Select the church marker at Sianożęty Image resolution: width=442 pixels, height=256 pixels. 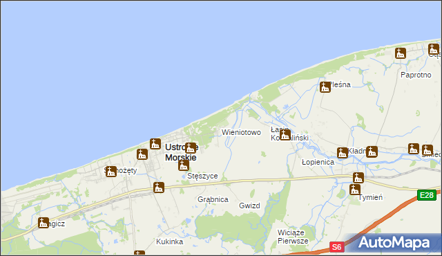[x=111, y=172]
